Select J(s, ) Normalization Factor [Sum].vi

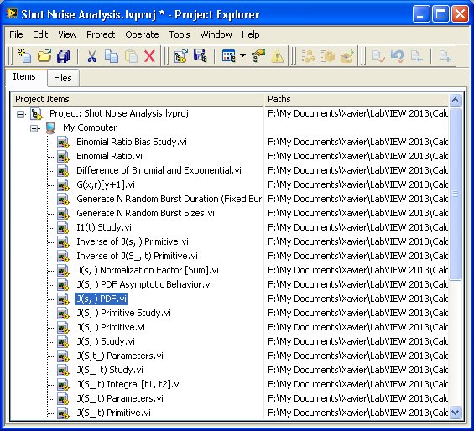pos(148,270)
